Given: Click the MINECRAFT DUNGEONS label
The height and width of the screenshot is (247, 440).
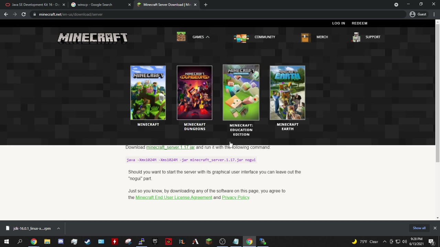Looking at the screenshot, I should point(195,127).
